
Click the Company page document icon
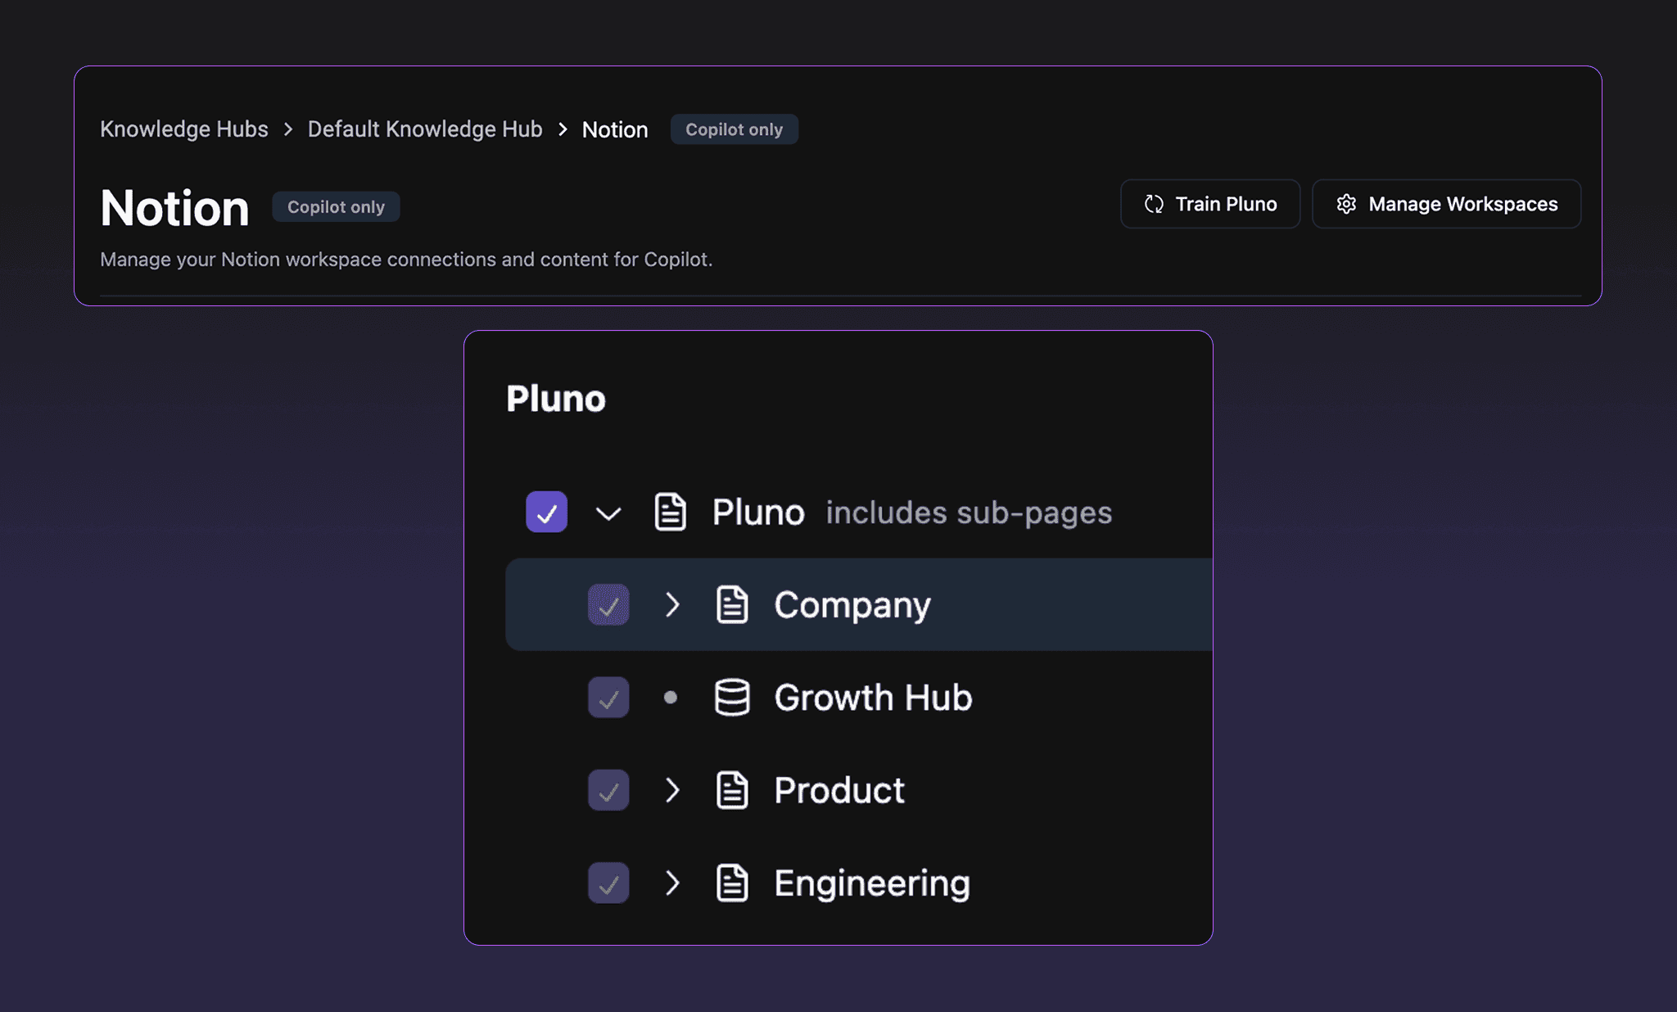(x=731, y=604)
